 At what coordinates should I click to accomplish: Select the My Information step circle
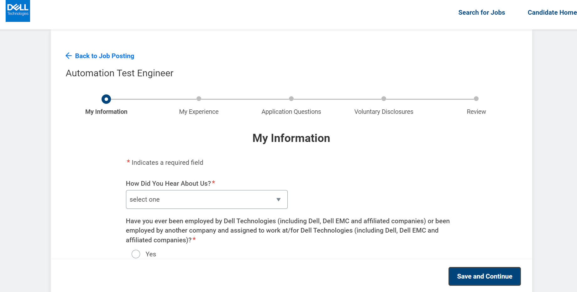(106, 99)
